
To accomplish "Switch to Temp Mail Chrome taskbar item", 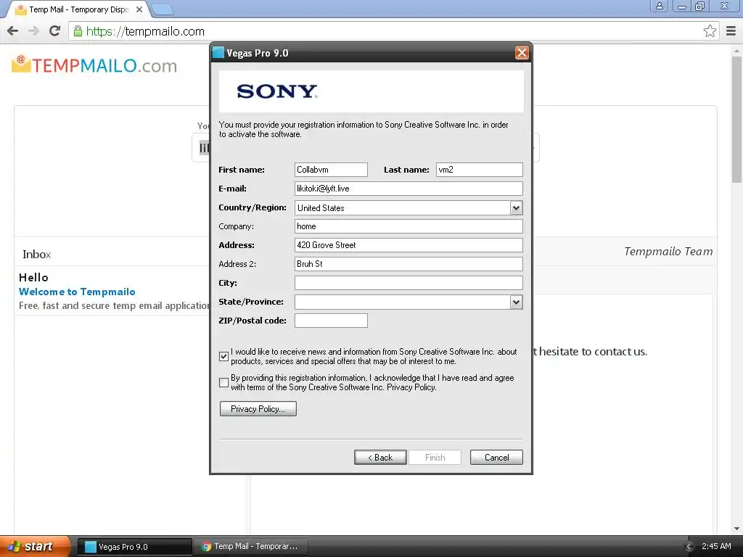I will [250, 547].
